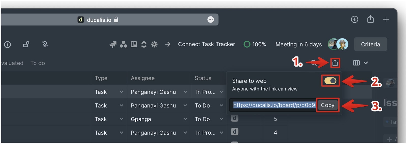Toggle the muted notifications bell icon
Image resolution: width=407 pixels, height=144 pixels.
(45, 44)
